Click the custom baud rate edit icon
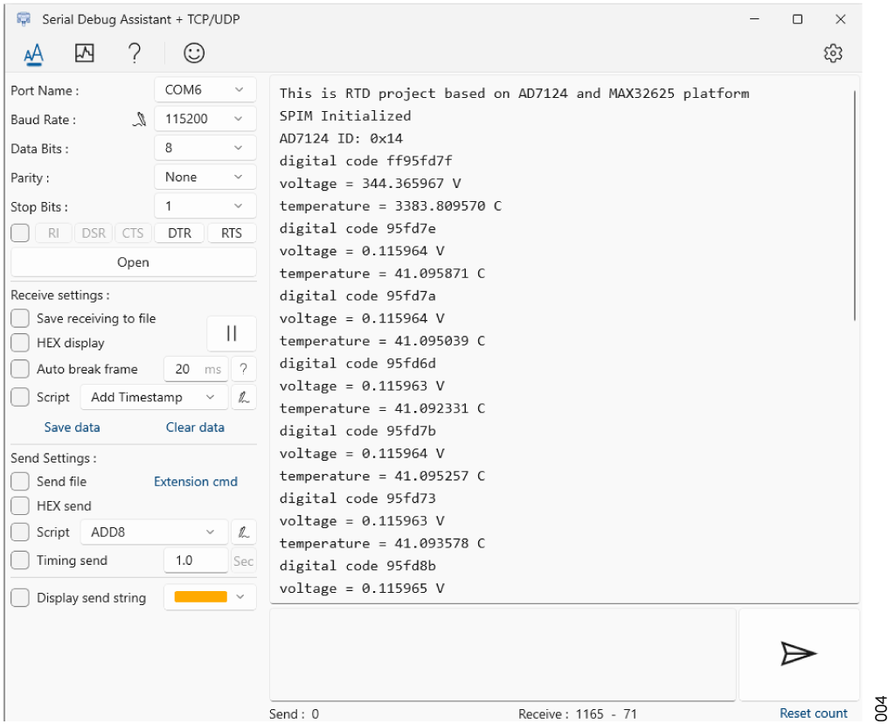895x724 pixels. click(x=138, y=120)
